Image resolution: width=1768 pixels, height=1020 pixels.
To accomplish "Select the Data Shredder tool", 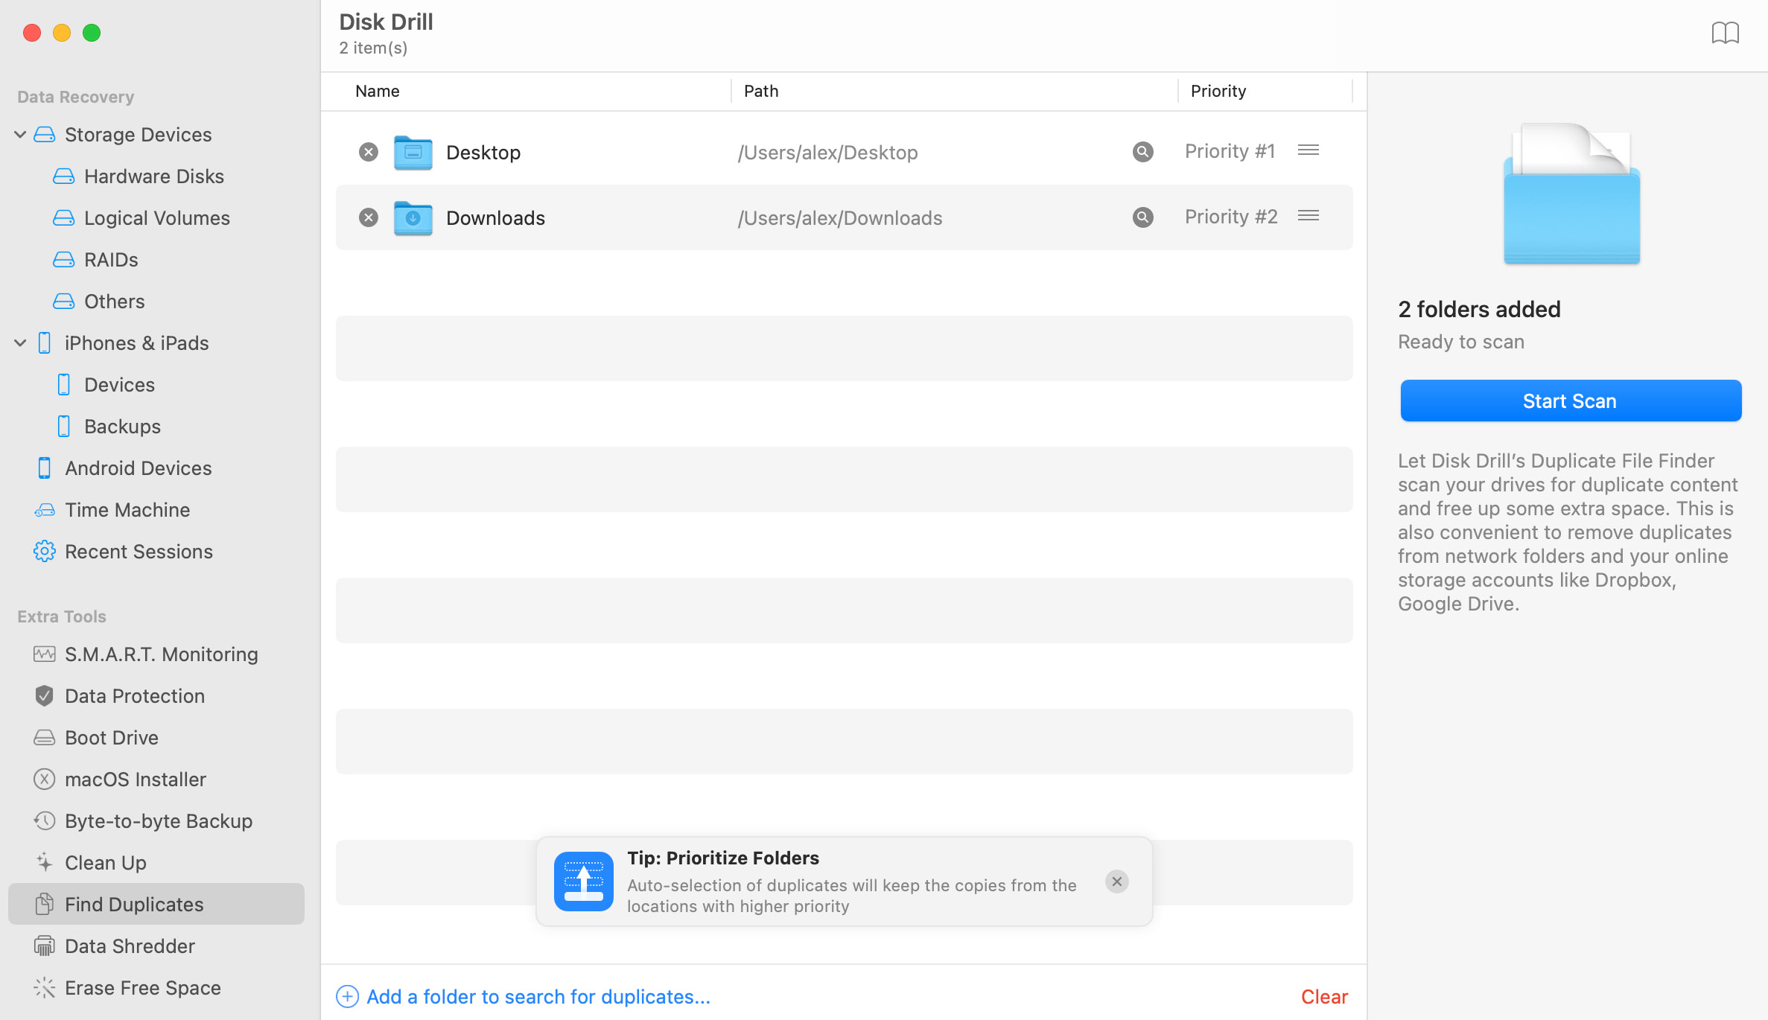I will pyautogui.click(x=129, y=946).
